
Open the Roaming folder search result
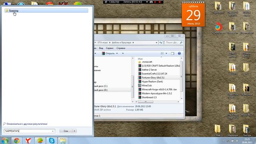(46, 11)
